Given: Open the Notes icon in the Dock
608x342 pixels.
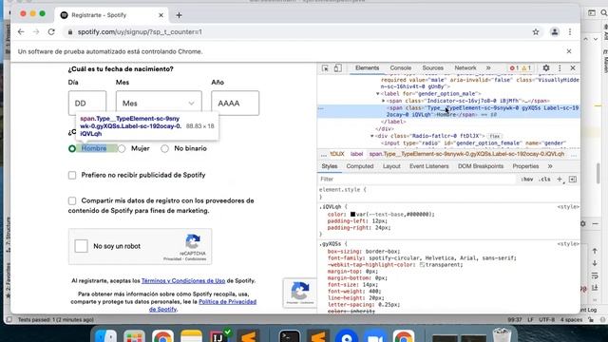Looking at the screenshot, I should coord(191,336).
